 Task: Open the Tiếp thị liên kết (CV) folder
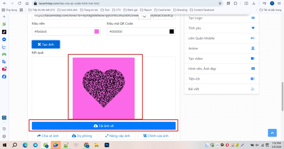42,10
